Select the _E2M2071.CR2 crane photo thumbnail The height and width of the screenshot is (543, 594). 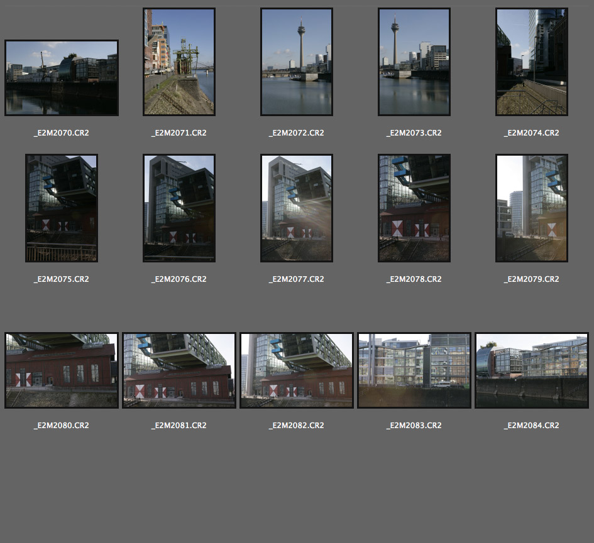(179, 62)
